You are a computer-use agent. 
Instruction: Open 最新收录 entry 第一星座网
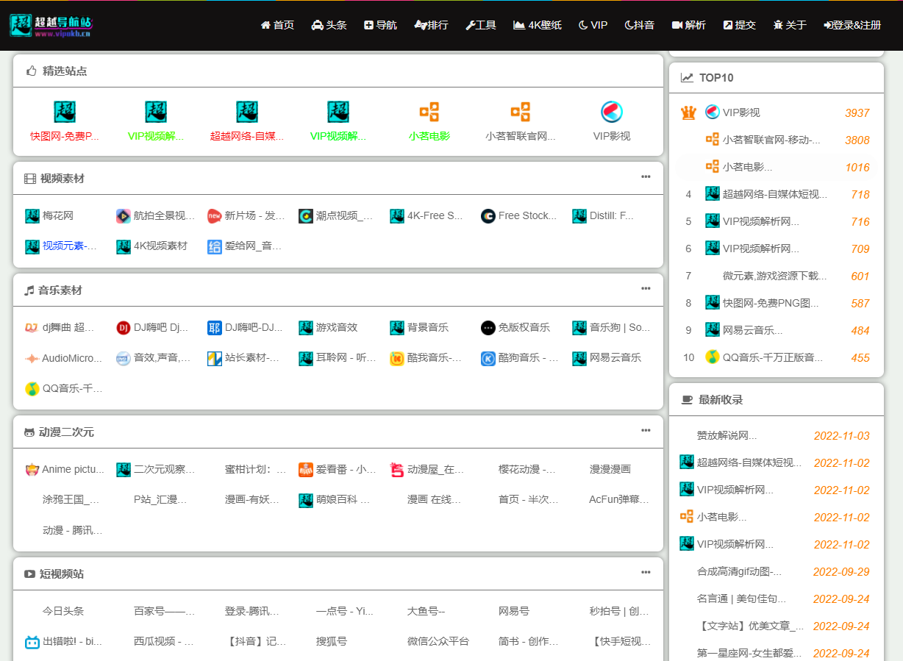click(749, 654)
